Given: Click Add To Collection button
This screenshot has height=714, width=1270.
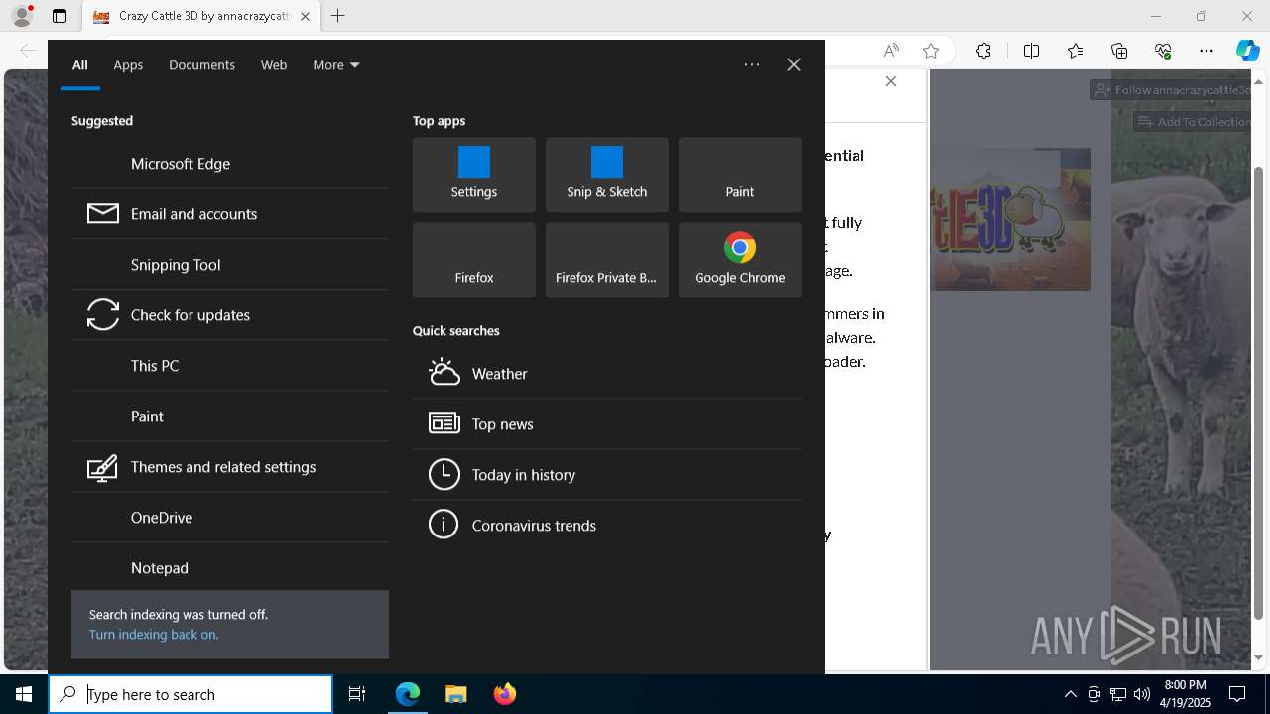Looking at the screenshot, I should pyautogui.click(x=1193, y=122).
